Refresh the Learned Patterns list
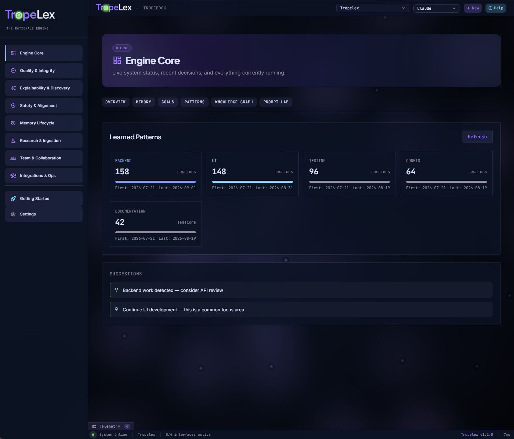The height and width of the screenshot is (439, 514). tap(477, 137)
